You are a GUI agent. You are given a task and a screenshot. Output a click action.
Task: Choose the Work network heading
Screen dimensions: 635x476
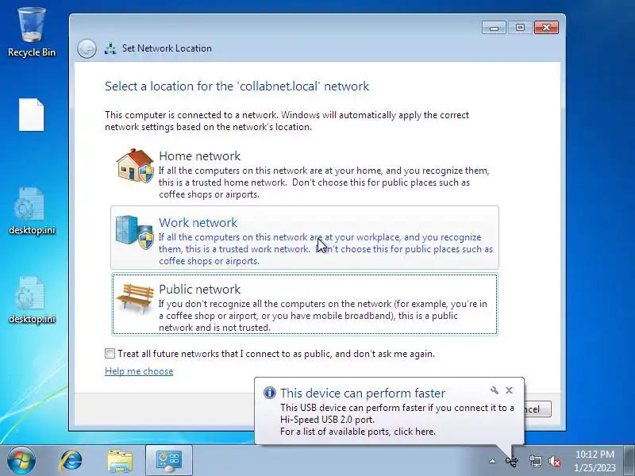pos(198,222)
